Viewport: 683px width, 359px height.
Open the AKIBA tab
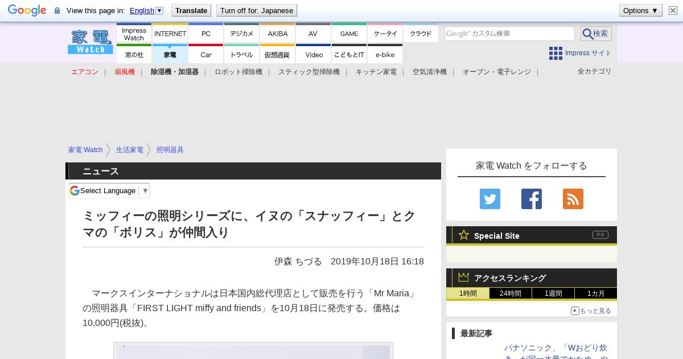[x=277, y=34]
